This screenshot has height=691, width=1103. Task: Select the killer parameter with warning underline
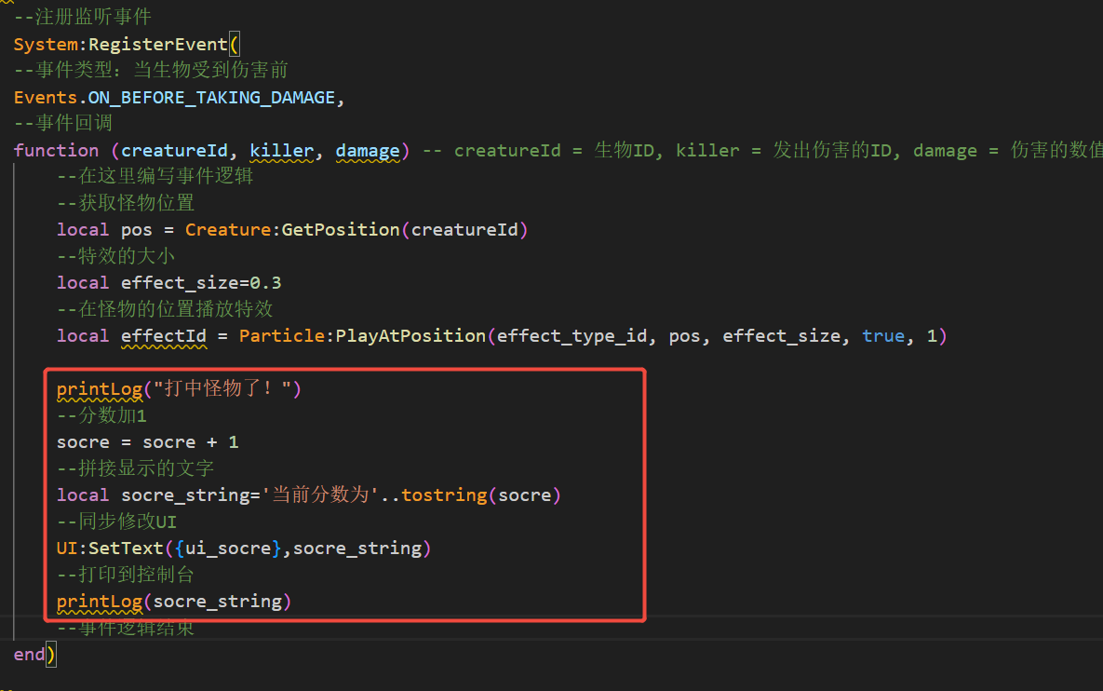point(281,150)
